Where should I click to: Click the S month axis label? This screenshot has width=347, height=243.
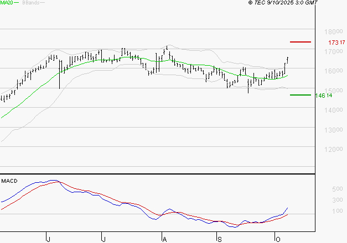pyautogui.click(x=219, y=239)
